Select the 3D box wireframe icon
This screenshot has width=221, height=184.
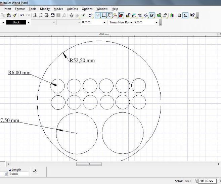pyautogui.click(x=134, y=15)
